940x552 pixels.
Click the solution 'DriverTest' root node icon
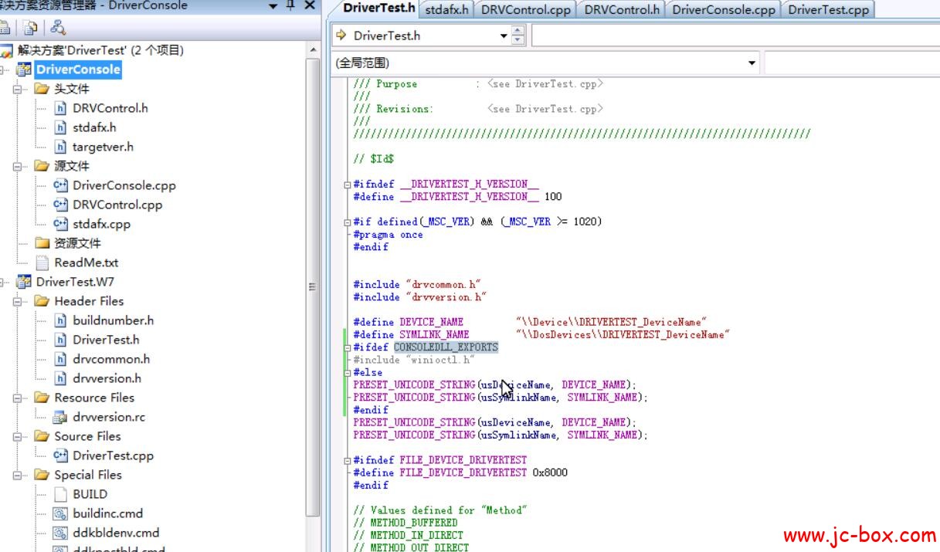tap(6, 51)
